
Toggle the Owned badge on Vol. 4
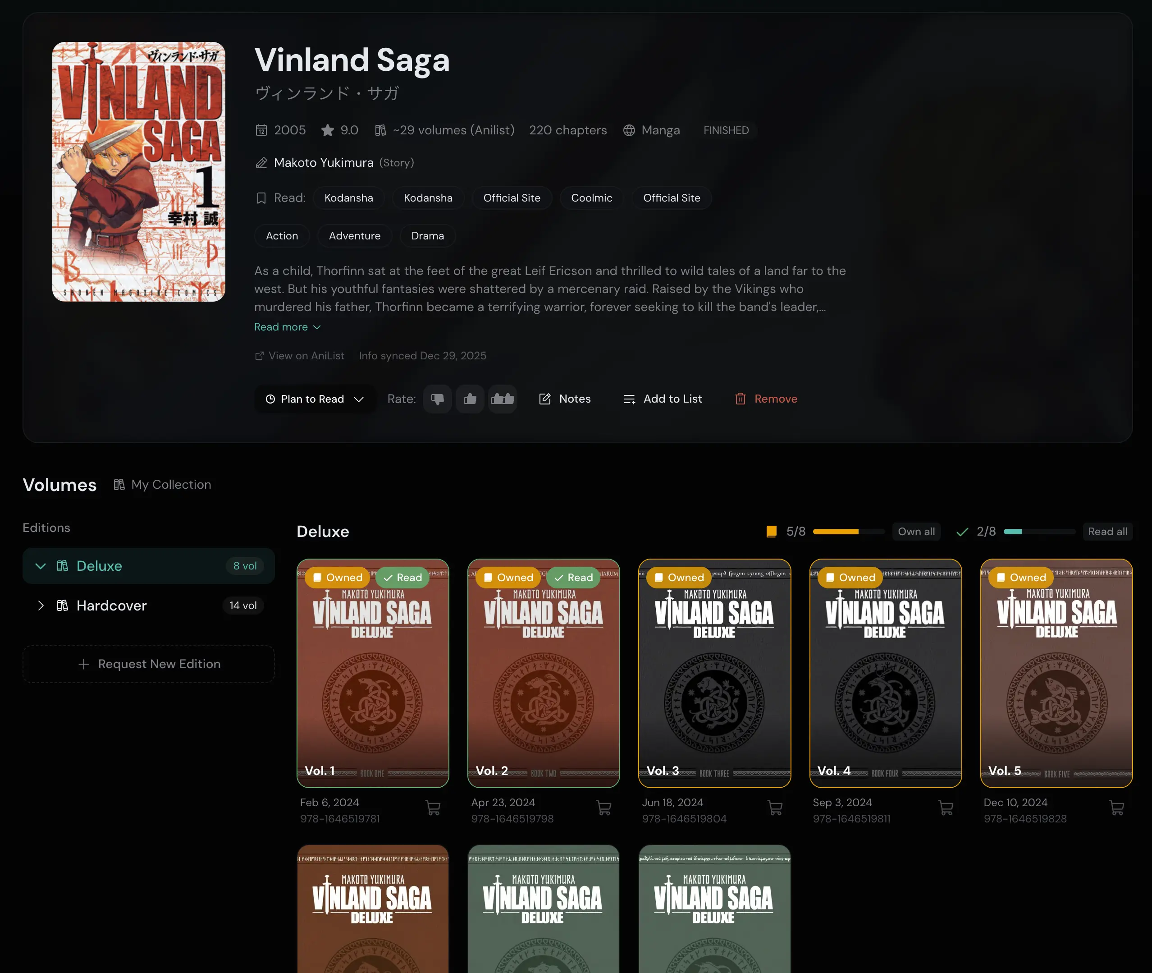850,578
